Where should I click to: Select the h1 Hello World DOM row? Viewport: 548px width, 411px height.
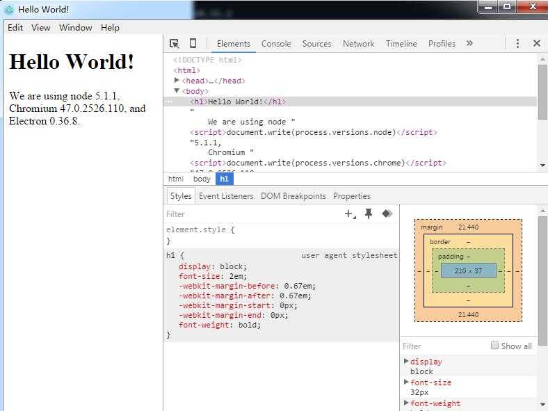(x=350, y=102)
